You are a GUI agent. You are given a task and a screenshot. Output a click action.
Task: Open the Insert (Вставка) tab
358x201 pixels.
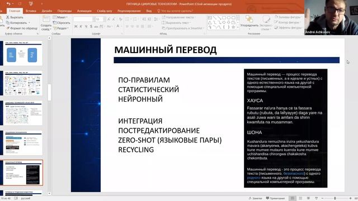[x=31, y=11]
